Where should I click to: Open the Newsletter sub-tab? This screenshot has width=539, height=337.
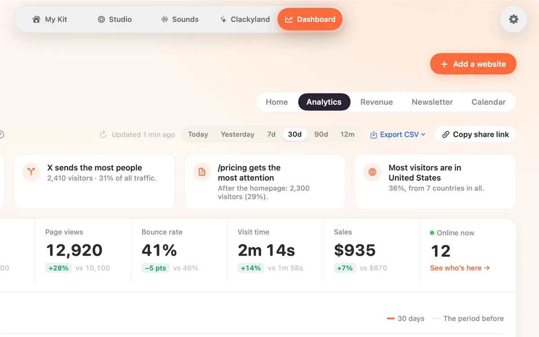432,102
